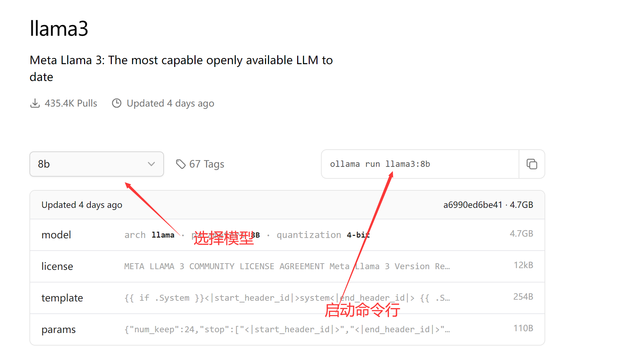Image resolution: width=636 pixels, height=354 pixels.
Task: Click the Meta Llama 3 description text
Action: point(181,68)
